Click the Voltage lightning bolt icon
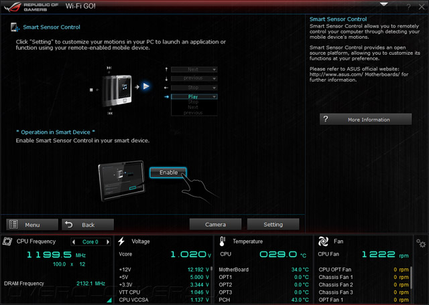 [121, 241]
